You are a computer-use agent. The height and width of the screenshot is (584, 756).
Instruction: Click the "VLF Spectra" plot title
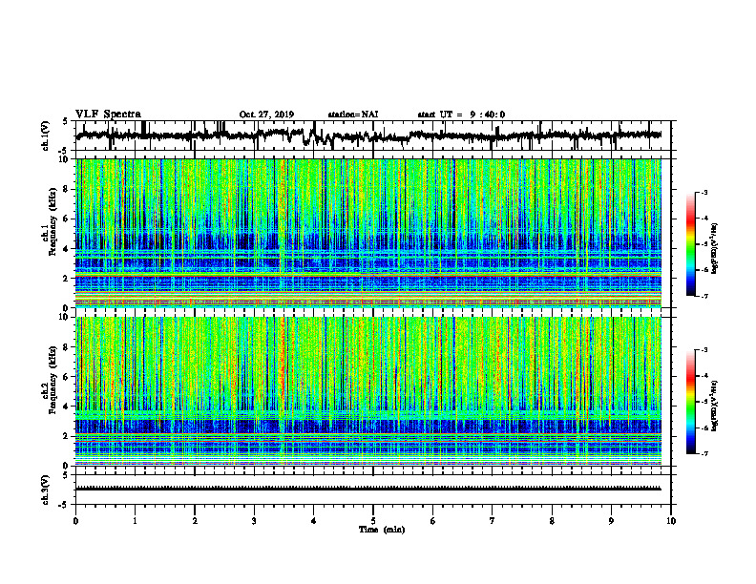pos(108,115)
